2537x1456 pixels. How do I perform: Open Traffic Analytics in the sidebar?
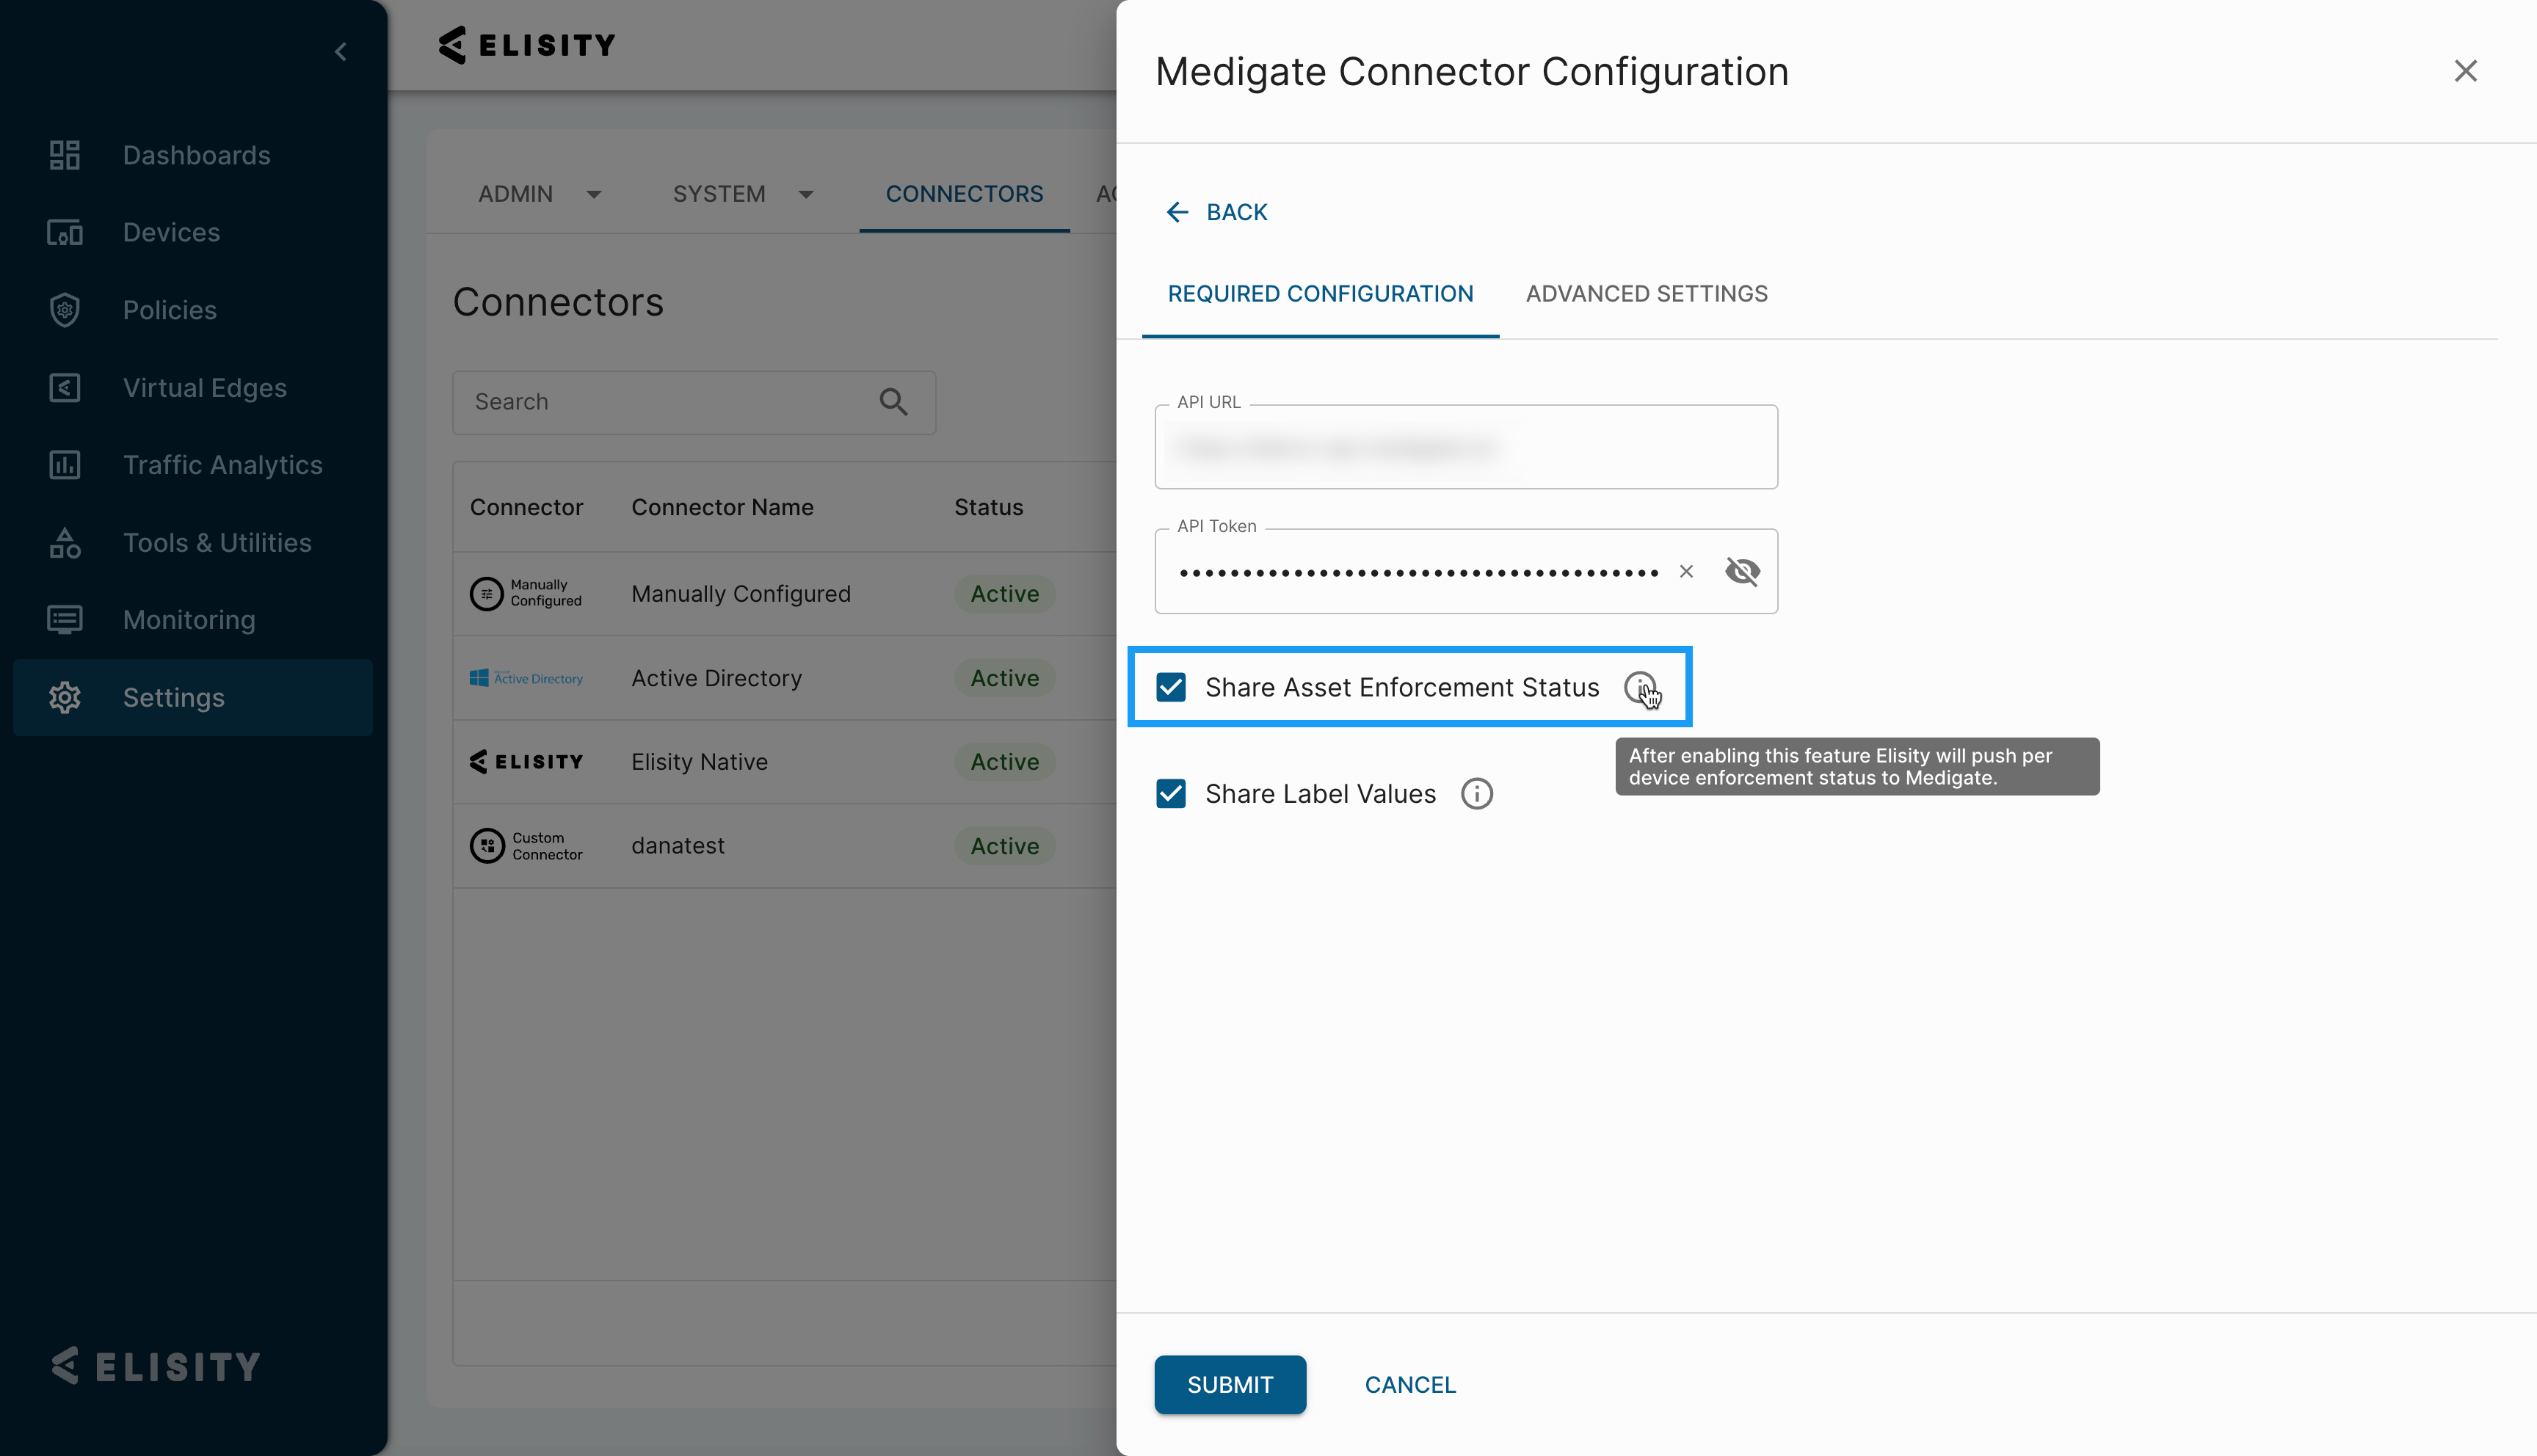click(222, 465)
